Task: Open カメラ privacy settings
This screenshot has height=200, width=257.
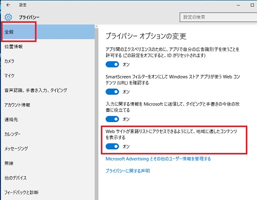Action: pos(48,61)
